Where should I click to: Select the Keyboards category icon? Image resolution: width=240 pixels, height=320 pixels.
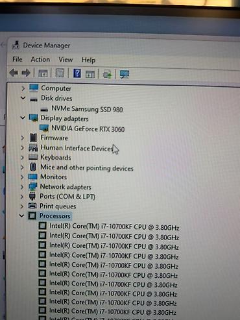[x=33, y=157]
